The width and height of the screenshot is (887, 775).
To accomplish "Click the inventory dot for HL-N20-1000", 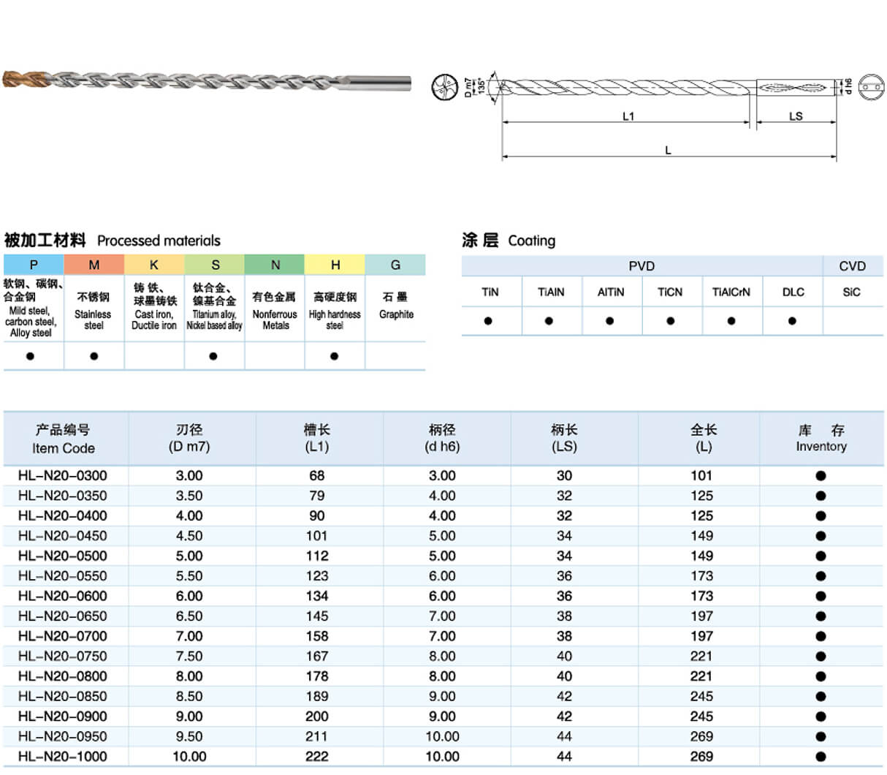I will point(821,757).
